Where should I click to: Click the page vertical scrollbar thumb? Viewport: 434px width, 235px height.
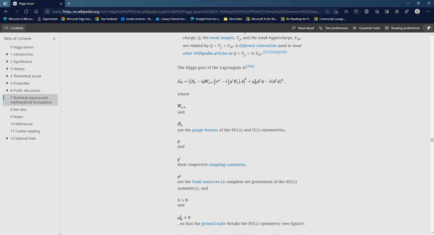tap(432, 140)
